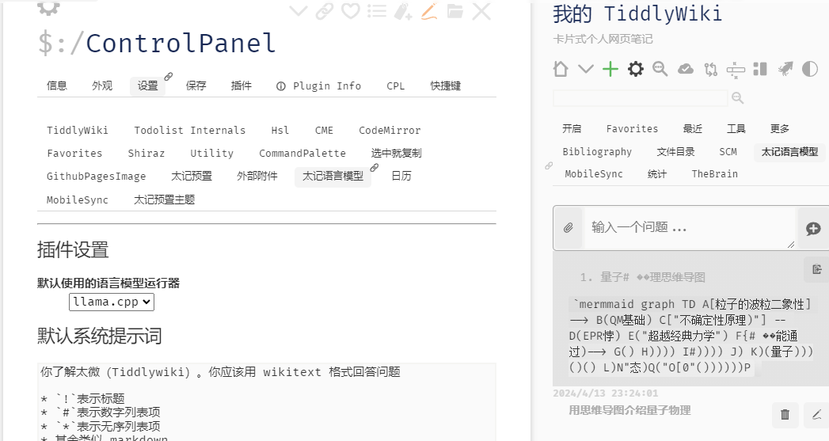Open the cloud save status icon
Viewport: 829px width, 441px height.
[686, 70]
